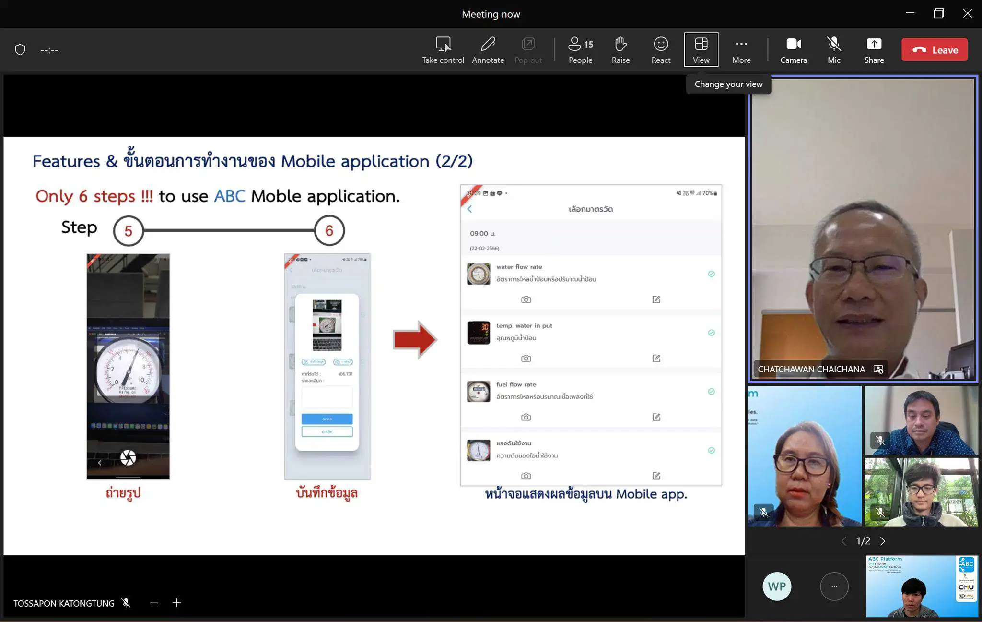Viewport: 982px width, 622px height.
Task: Unmute the Mic
Action: pos(834,50)
